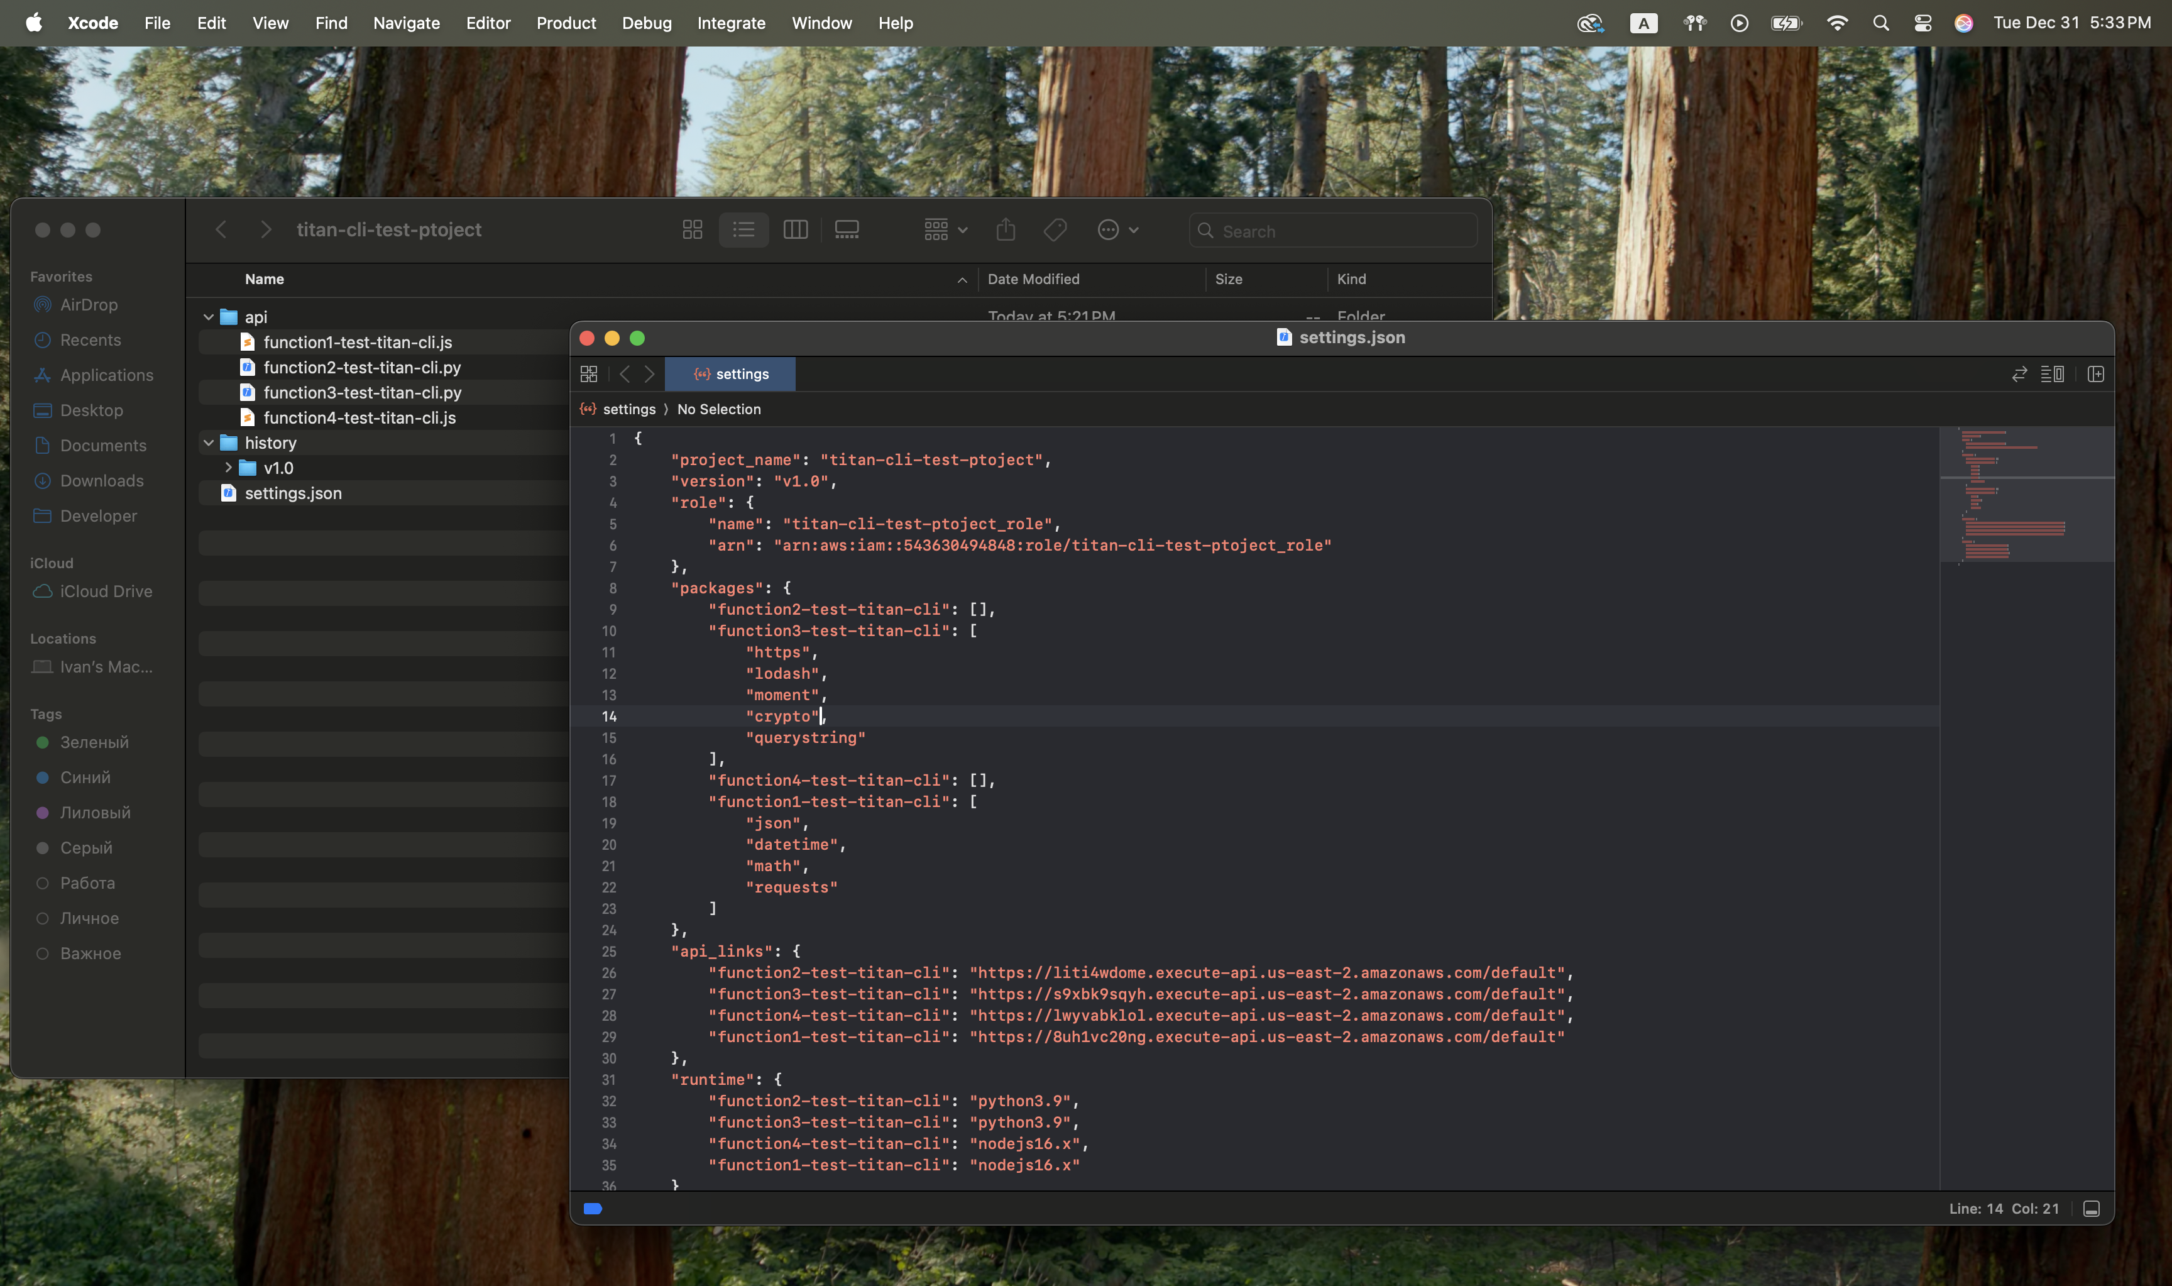Click the editor swap/review changes icon
Image resolution: width=2172 pixels, height=1286 pixels.
(2019, 373)
